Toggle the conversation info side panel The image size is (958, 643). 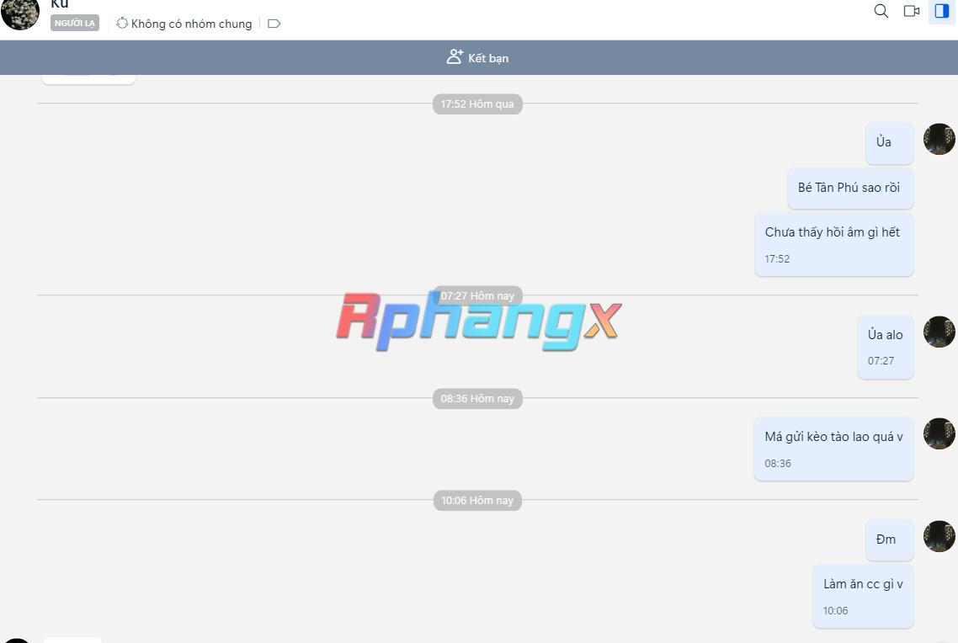click(x=941, y=11)
